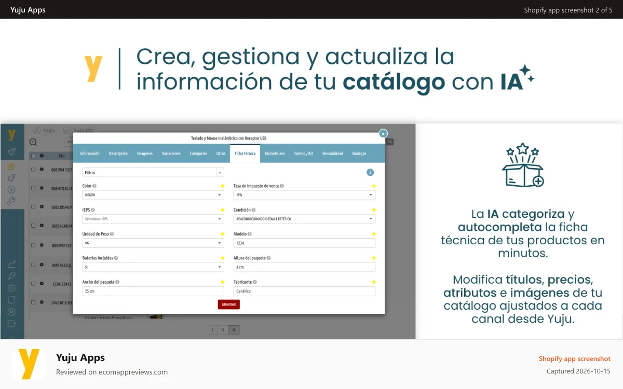The height and width of the screenshot is (389, 623).
Task: Switch to the Imágenes tab
Action: (x=145, y=154)
